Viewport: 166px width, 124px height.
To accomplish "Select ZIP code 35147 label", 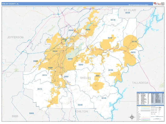I will click(110, 38).
